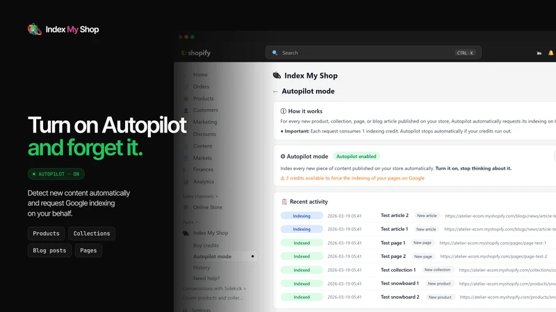
Task: Click New collection tag on Test collection 1
Action: pyautogui.click(x=437, y=270)
